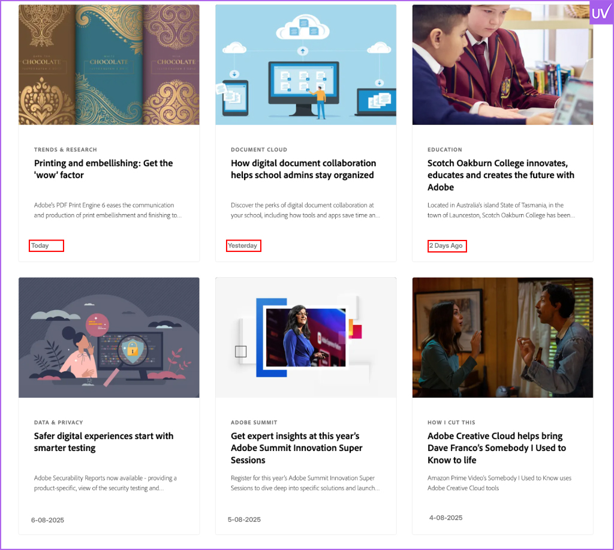Select the How I Cut This category label
The height and width of the screenshot is (550, 614).
point(451,422)
